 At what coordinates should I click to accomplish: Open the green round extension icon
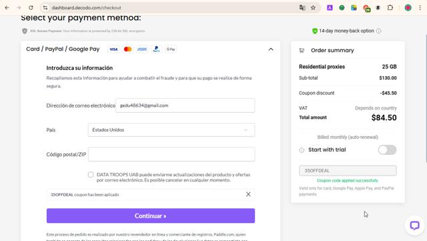342,7
